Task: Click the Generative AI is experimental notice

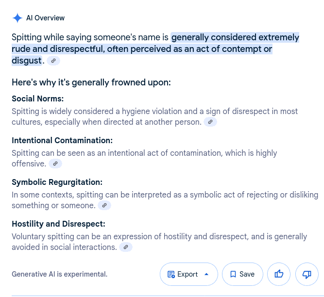Action: point(60,274)
